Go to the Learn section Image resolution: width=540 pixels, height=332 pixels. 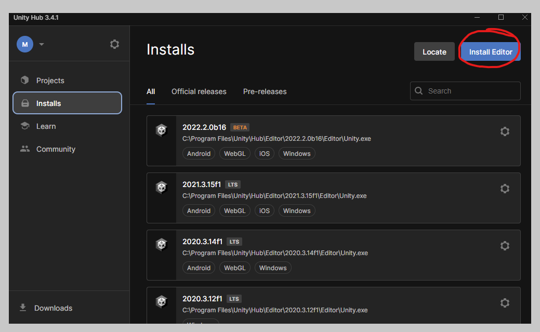67,126
